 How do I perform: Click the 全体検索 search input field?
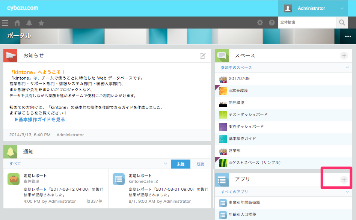[x=307, y=23]
